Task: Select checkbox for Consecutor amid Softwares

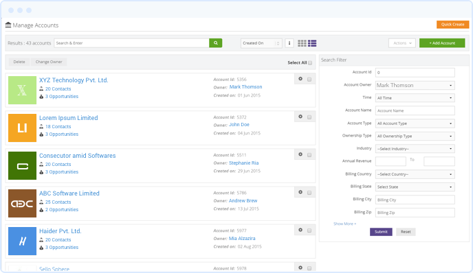Action: [x=309, y=155]
